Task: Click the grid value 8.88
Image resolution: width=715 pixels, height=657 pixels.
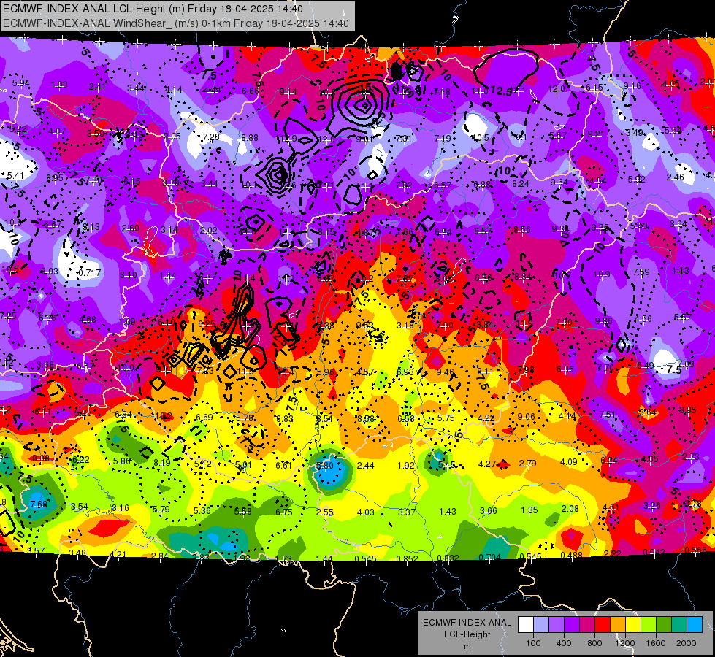Action: click(250, 138)
